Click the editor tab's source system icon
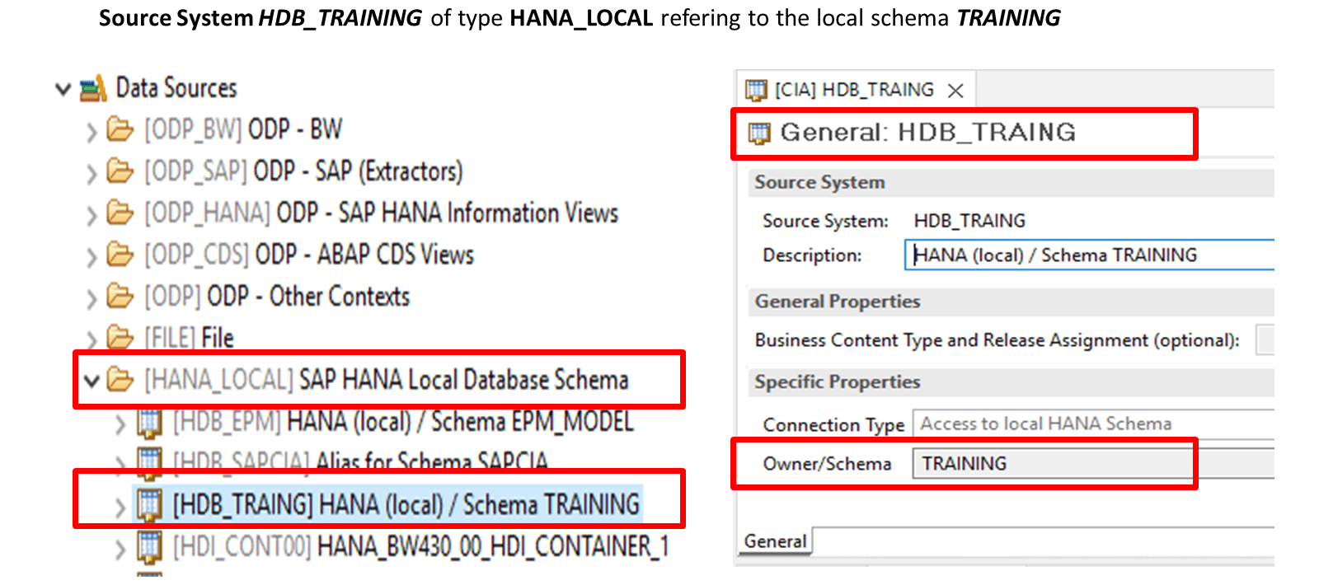Viewport: 1319px width, 585px height. pyautogui.click(x=756, y=90)
